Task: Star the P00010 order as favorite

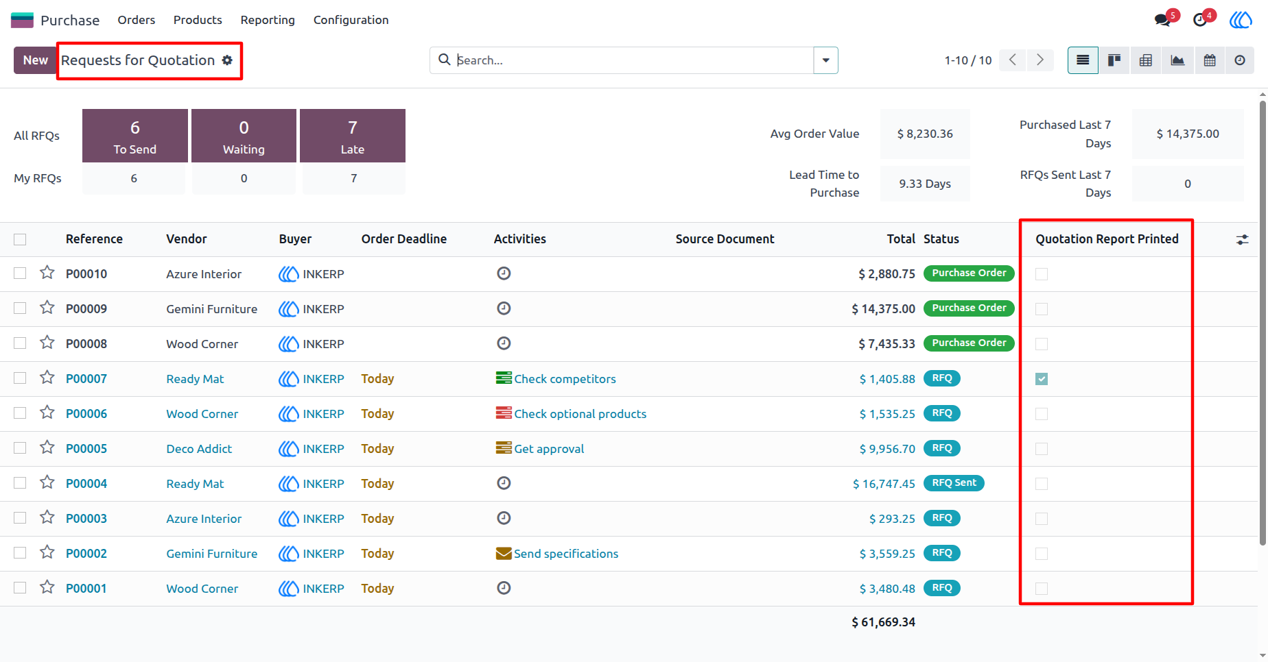Action: pos(47,273)
